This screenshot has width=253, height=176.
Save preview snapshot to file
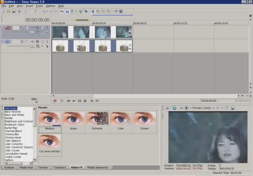233,108
